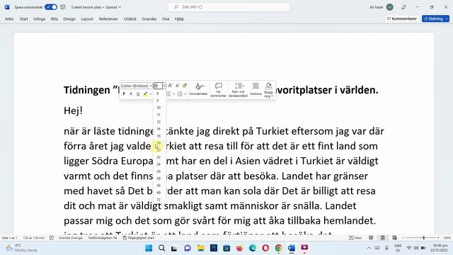Switch to the Layout tab

87,19
